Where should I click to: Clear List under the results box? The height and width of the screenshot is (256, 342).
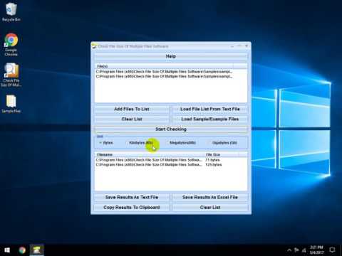tap(210, 208)
